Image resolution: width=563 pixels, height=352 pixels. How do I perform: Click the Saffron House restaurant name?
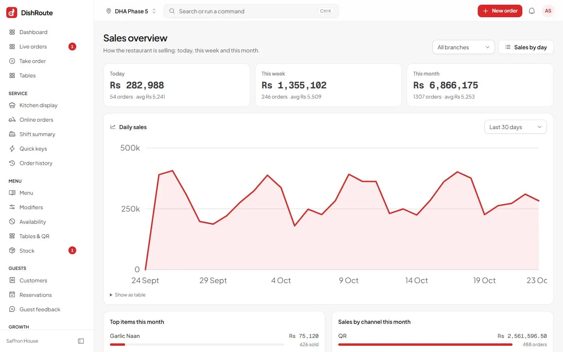22,341
